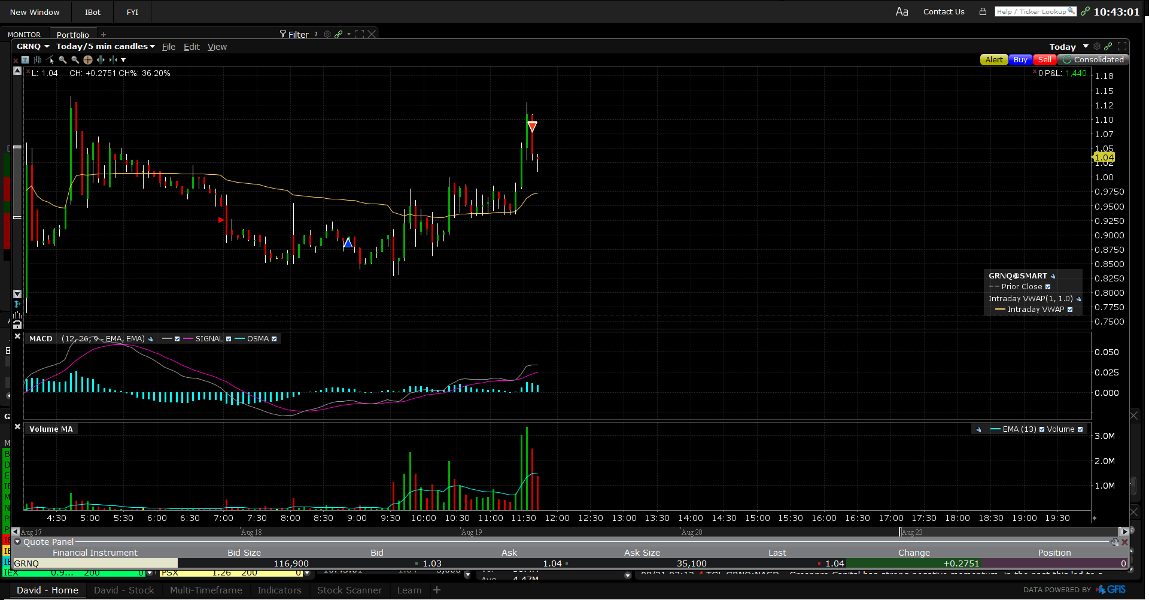Click New Window in top bar
Screen dimensions: 1149x600
pos(35,12)
